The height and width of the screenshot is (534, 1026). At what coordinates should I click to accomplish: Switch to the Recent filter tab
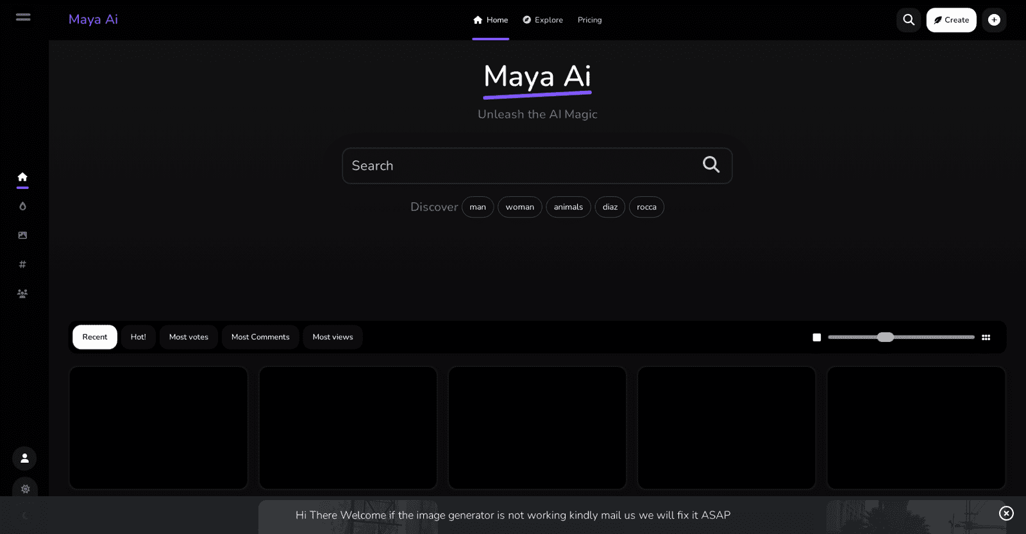click(95, 337)
